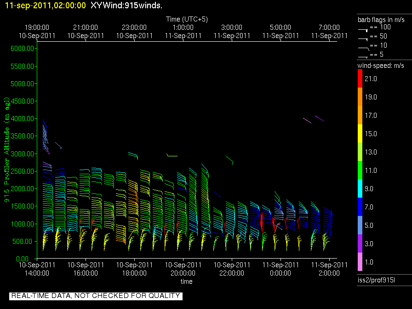Click the 500.00 altitude tick label
The width and height of the screenshot is (412, 309).
tap(23, 242)
